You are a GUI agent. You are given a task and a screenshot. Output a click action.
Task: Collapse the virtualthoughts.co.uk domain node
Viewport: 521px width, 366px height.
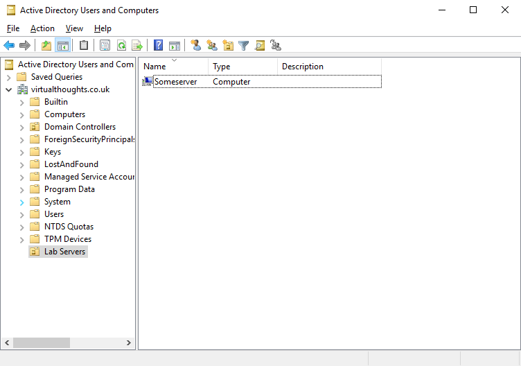coord(9,89)
